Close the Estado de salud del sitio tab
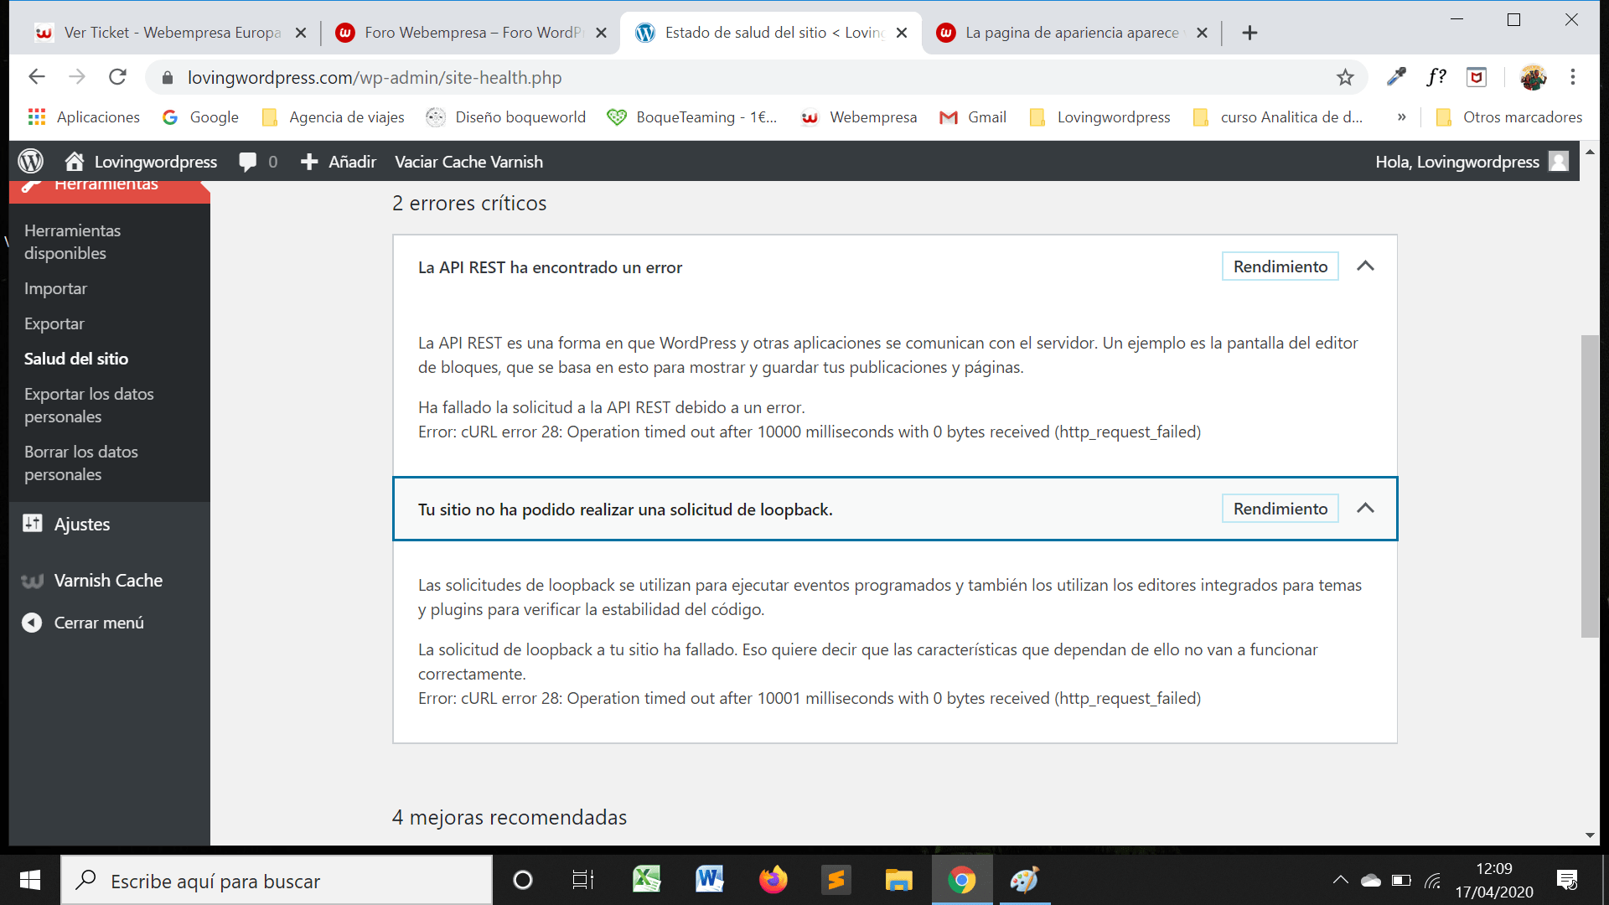 (902, 33)
